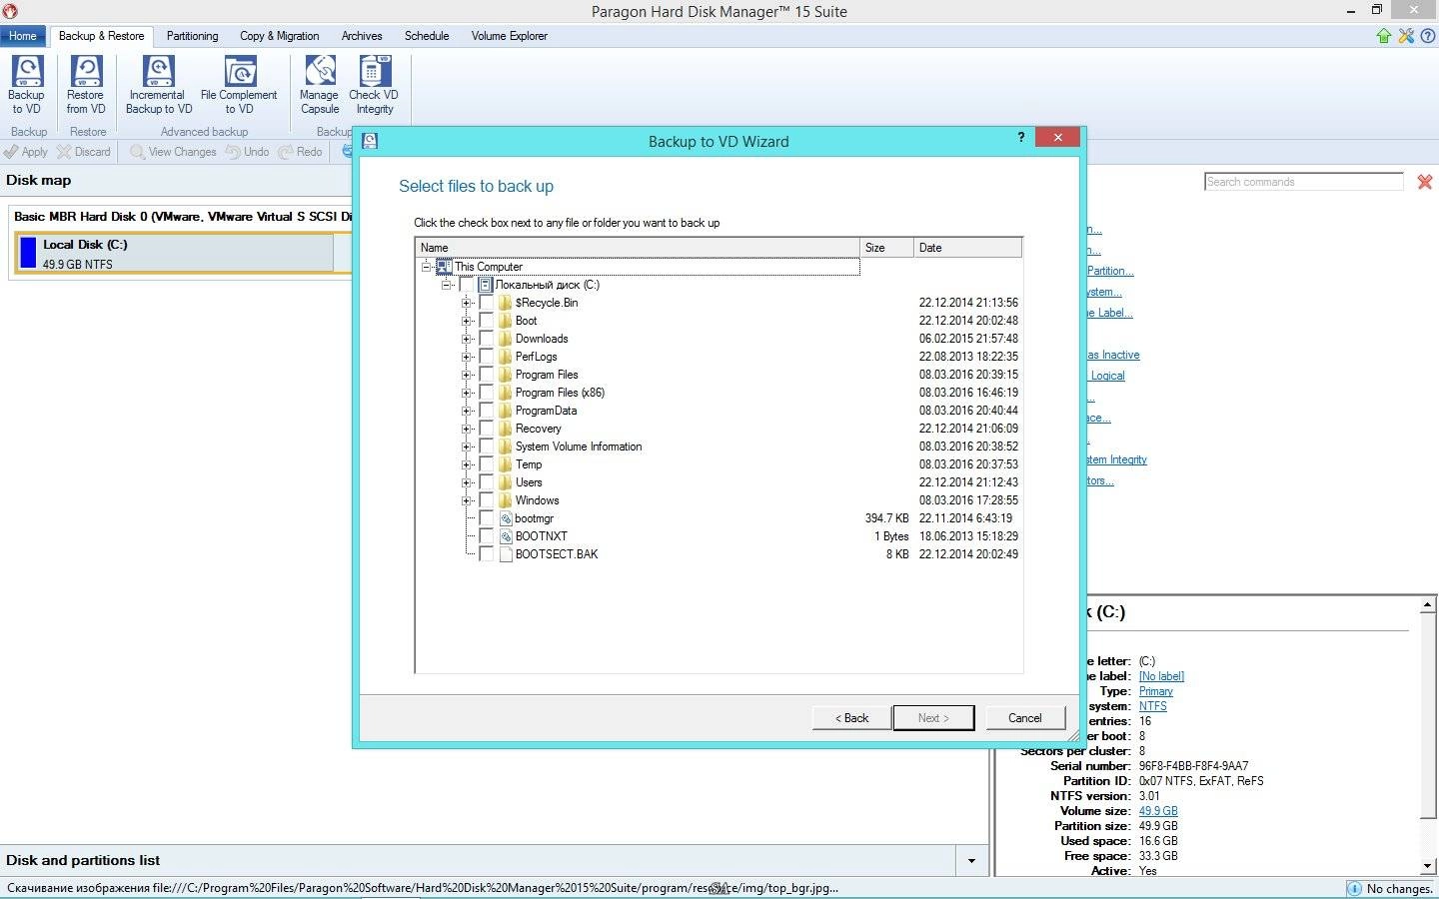The image size is (1439, 899).
Task: Run Check VD Integrity
Action: (374, 85)
